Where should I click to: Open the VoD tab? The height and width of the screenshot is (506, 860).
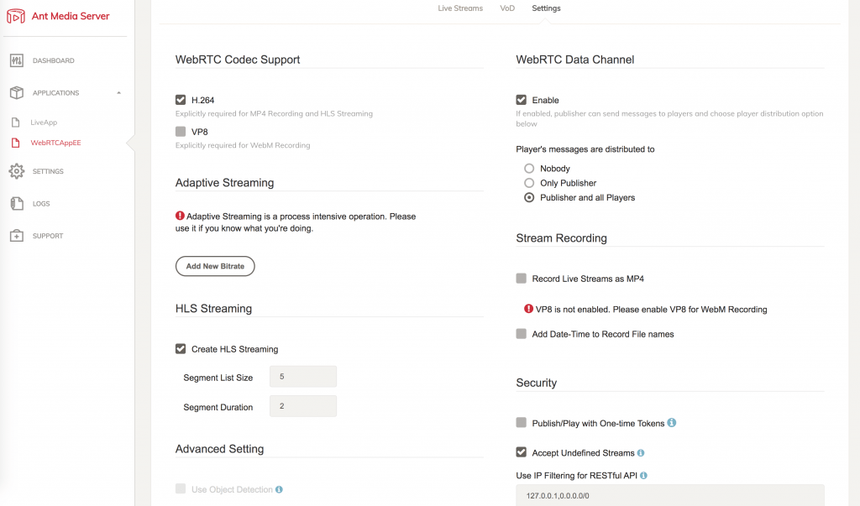point(507,8)
